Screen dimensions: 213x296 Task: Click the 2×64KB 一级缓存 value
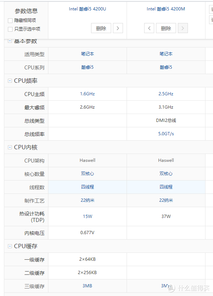(87, 259)
